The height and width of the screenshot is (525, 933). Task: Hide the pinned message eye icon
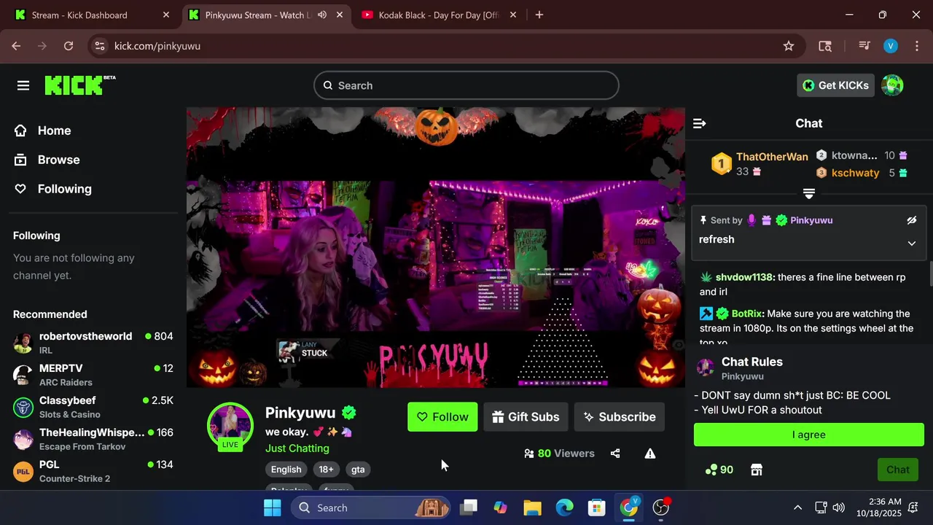[x=911, y=220]
